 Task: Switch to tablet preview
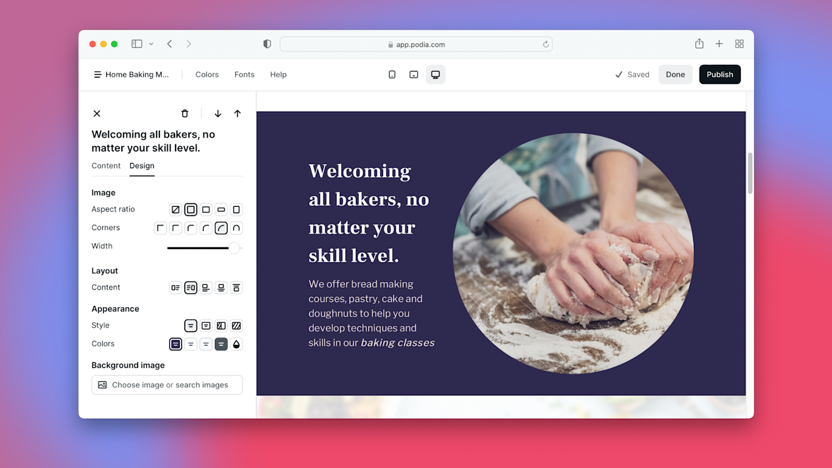414,75
